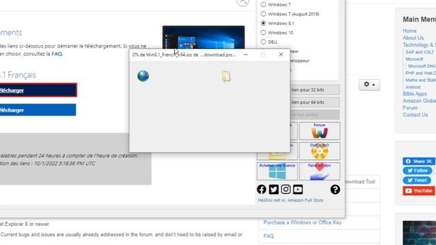Close the Win8.1 download progress dialog

click(x=281, y=54)
